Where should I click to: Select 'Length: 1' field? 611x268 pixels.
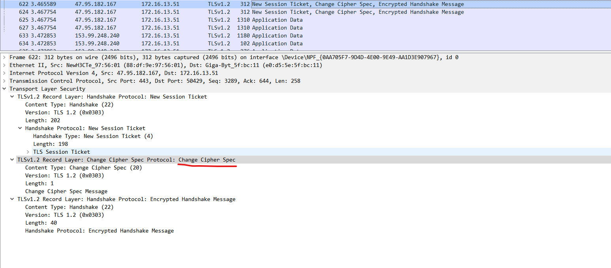coord(40,183)
